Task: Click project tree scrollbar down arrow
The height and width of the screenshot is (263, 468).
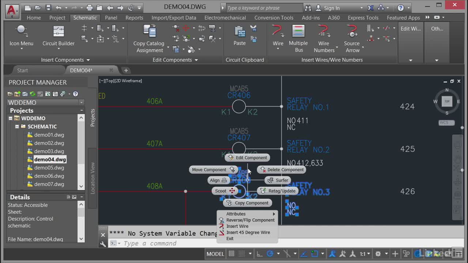Action: tap(81, 186)
